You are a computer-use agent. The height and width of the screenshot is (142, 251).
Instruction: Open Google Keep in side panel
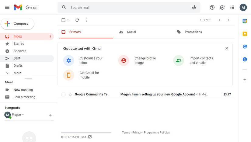point(245,34)
